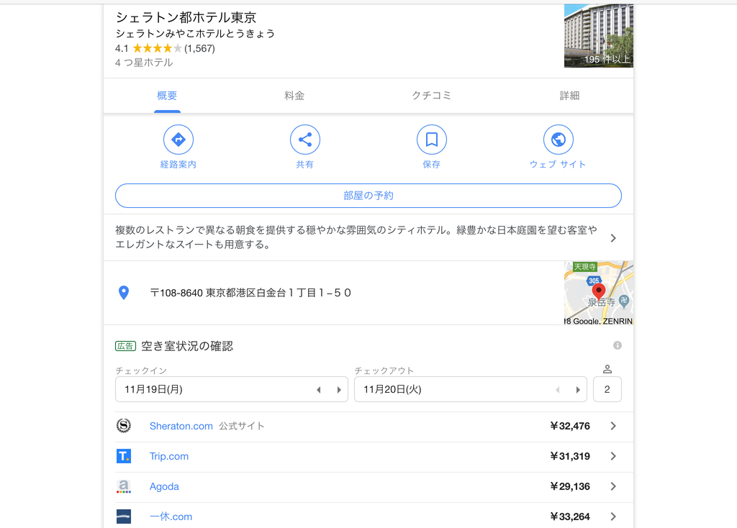Open the チェックアウト date field 11月20日(火)

coord(471,389)
